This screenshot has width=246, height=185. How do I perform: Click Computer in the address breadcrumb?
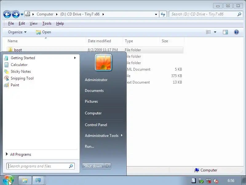coord(45,14)
